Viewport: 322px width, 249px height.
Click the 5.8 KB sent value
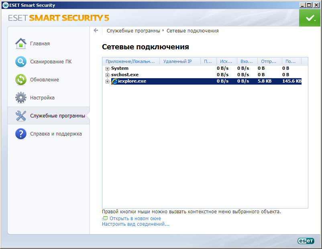click(265, 81)
